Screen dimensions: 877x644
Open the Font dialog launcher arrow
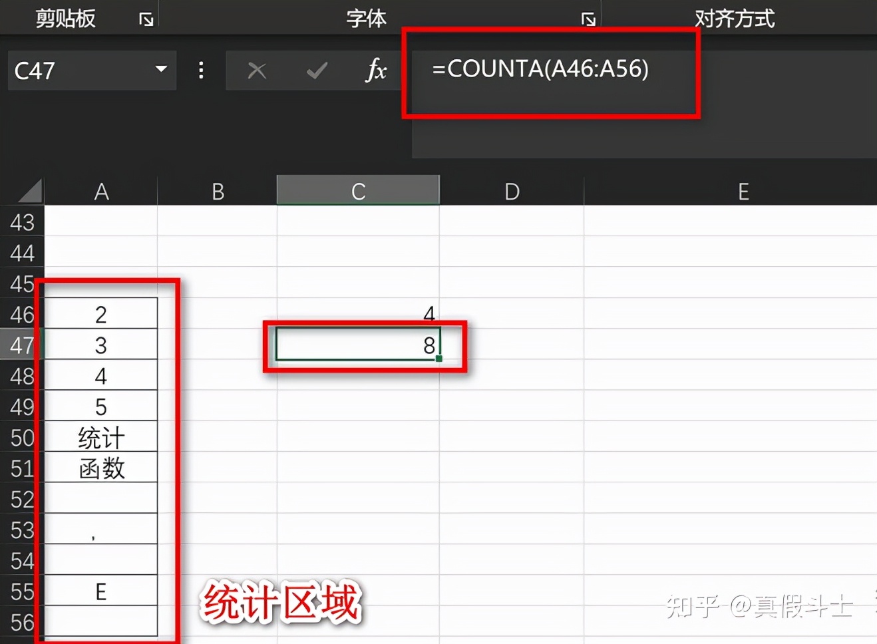point(588,20)
